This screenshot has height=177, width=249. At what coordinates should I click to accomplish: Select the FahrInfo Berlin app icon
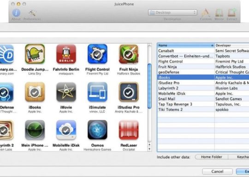point(66,54)
